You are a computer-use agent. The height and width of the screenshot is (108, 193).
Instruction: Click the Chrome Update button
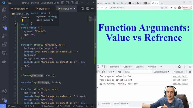(187, 7)
